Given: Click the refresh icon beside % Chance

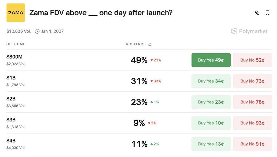Looking at the screenshot, I should pyautogui.click(x=150, y=44).
